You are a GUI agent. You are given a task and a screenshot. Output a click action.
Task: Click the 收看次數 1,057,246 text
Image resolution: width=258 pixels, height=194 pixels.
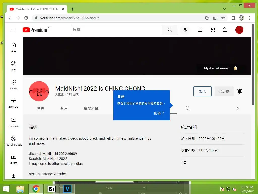[200, 150]
